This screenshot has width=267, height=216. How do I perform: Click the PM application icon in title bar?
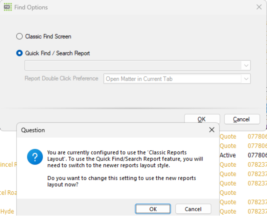(7, 7)
